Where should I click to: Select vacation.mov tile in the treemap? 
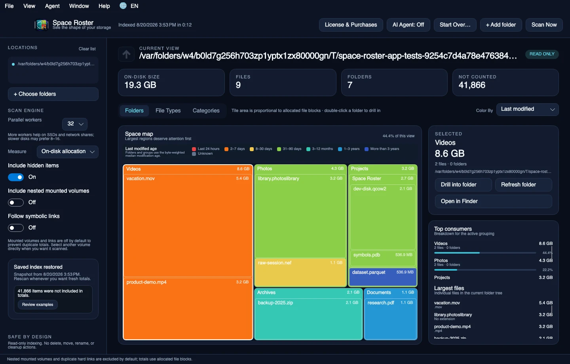tap(188, 226)
